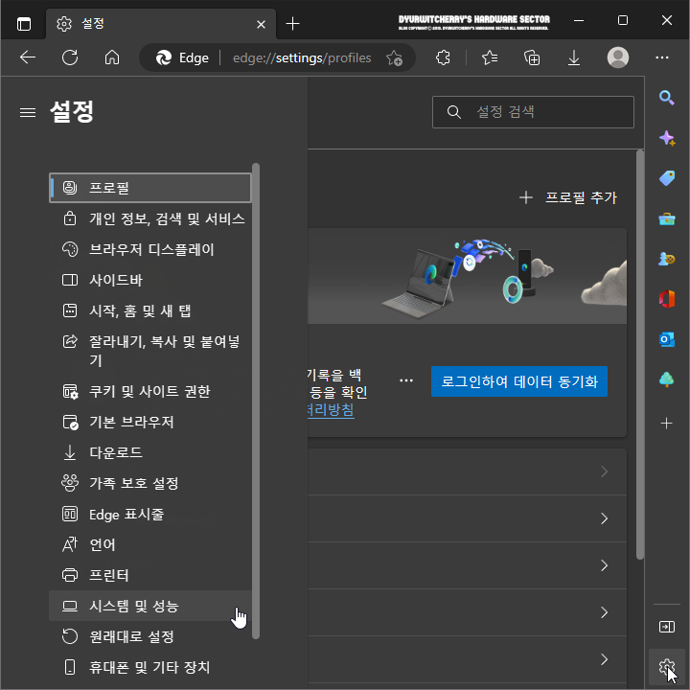Open the profile card ellipsis menu
The image size is (690, 690).
pos(406,380)
